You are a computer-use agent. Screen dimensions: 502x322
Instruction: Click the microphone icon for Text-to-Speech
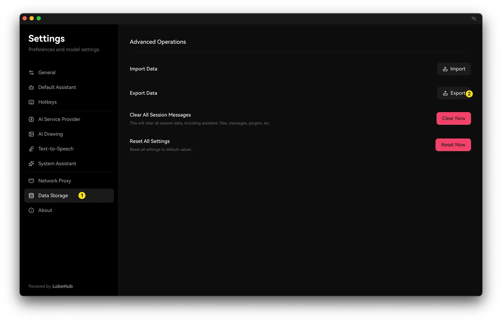[31, 149]
